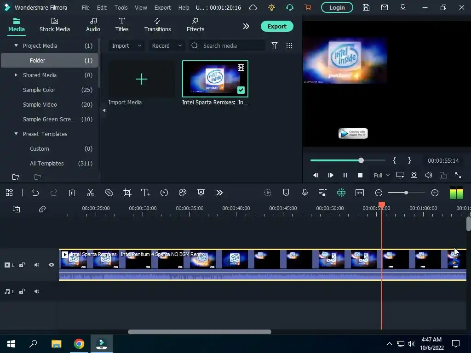Image resolution: width=471 pixels, height=353 pixels.
Task: Open the shopping cart icon
Action: pyautogui.click(x=308, y=7)
